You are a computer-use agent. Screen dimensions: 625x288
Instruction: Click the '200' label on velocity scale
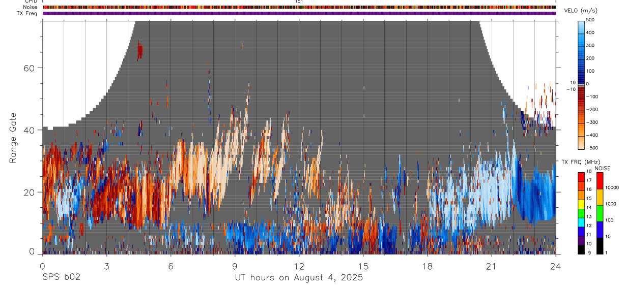point(591,58)
